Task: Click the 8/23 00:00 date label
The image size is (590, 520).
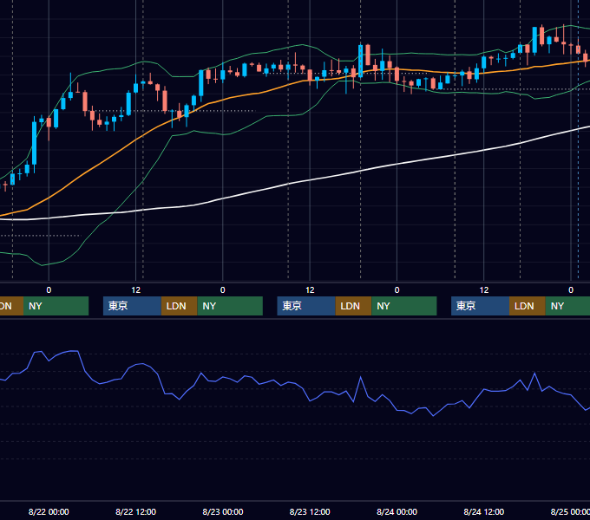Action: [x=223, y=511]
